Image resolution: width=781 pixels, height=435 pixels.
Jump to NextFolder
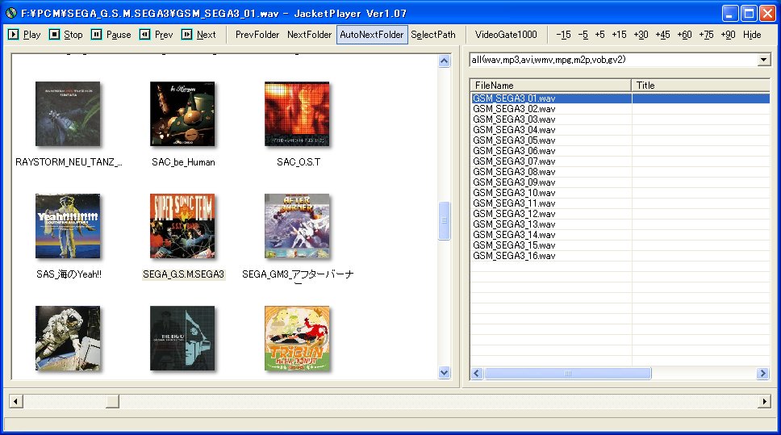[x=309, y=35]
